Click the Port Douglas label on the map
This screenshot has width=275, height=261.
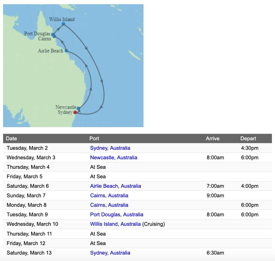pos(37,34)
